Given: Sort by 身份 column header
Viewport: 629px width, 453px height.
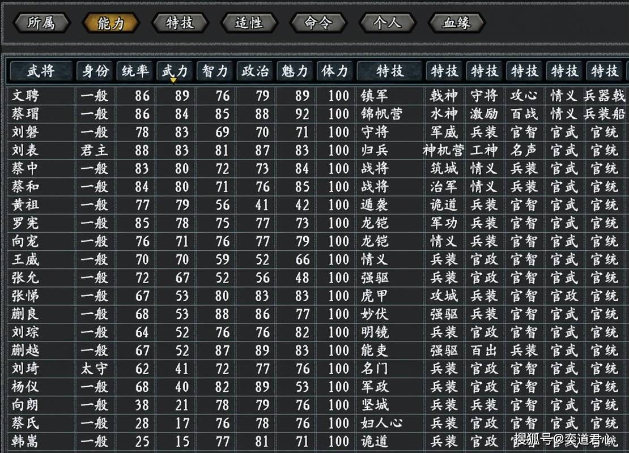Looking at the screenshot, I should click(95, 71).
